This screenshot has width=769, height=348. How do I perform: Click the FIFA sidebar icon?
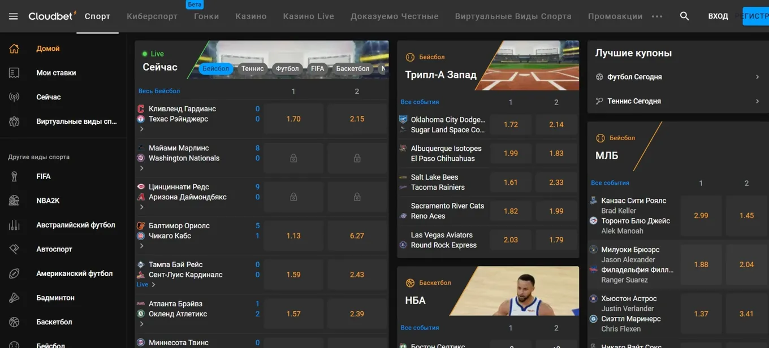14,176
